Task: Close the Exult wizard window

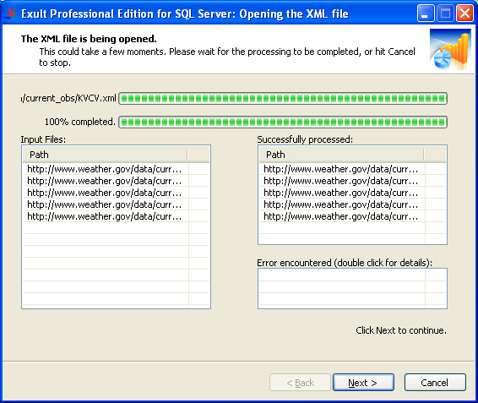Action: click(x=464, y=14)
